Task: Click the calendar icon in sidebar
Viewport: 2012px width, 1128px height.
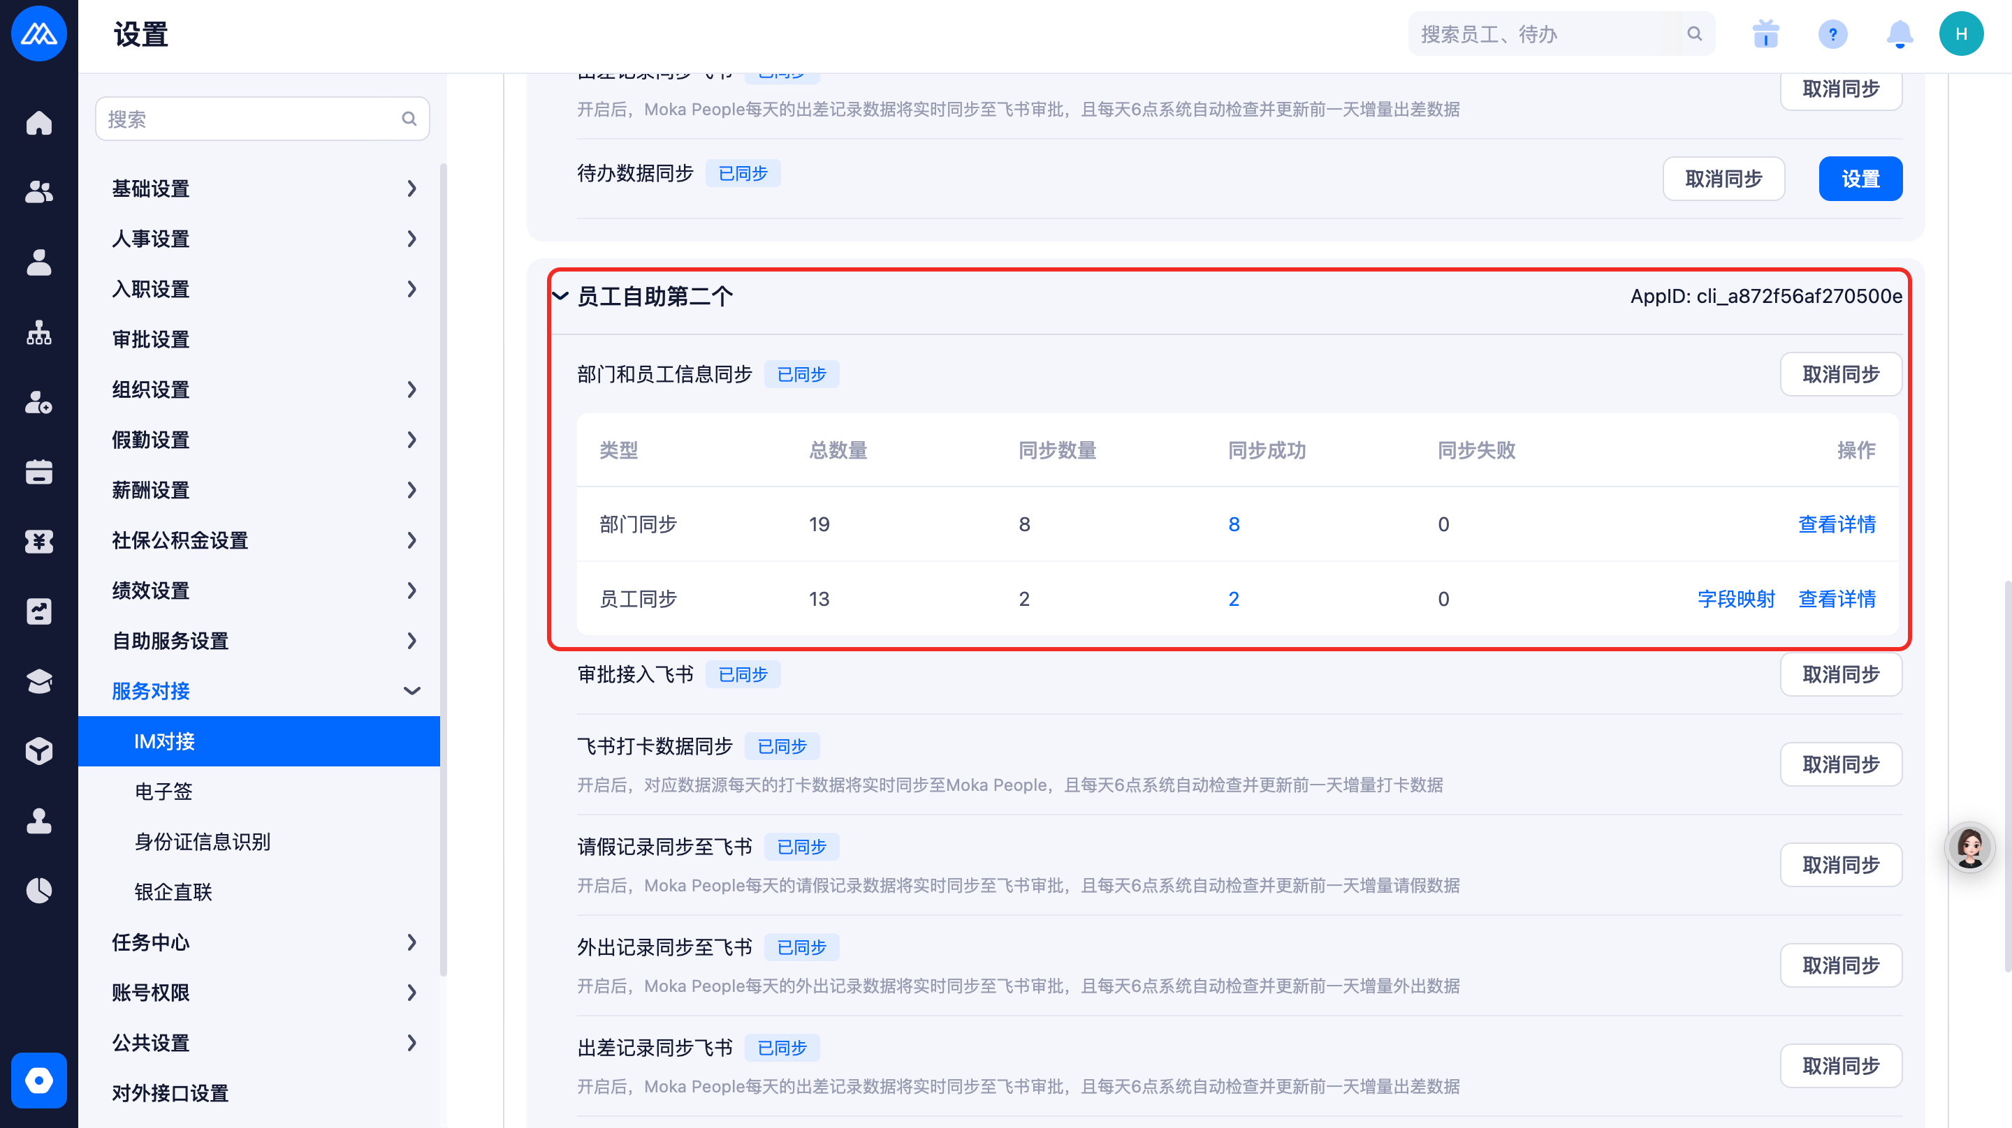Action: click(x=39, y=473)
